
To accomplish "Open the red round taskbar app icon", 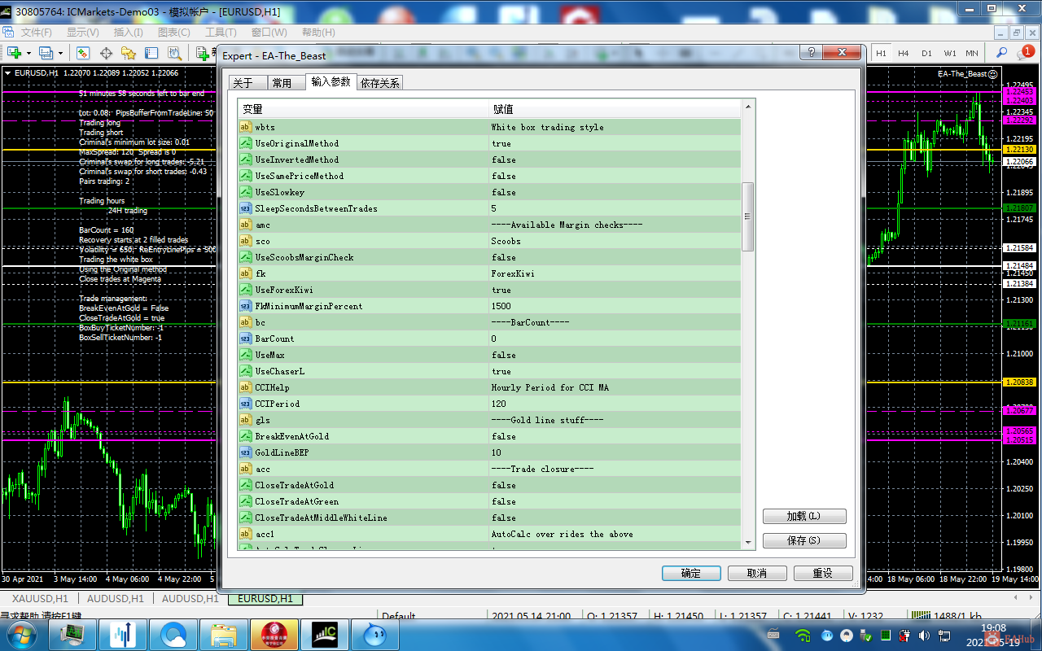I will point(274,635).
